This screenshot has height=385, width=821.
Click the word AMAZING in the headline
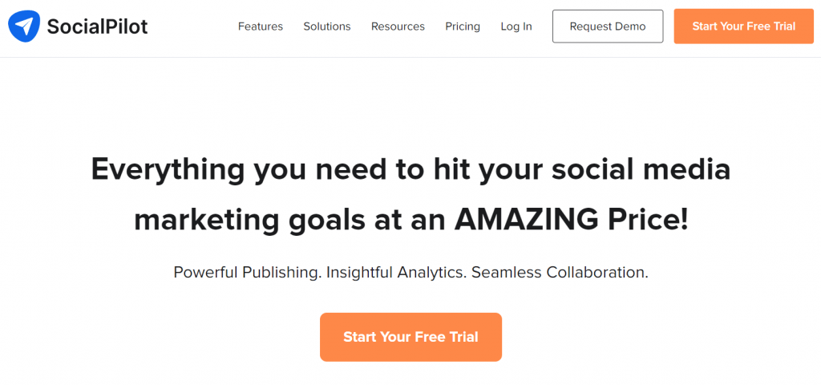[x=526, y=220]
